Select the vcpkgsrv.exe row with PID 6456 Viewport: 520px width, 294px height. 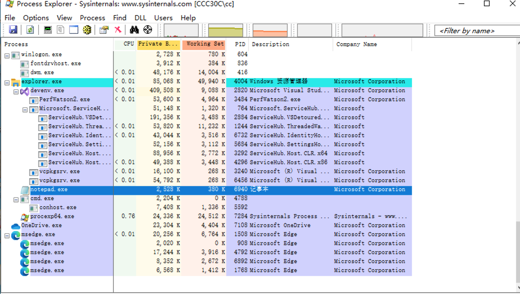tap(207, 180)
